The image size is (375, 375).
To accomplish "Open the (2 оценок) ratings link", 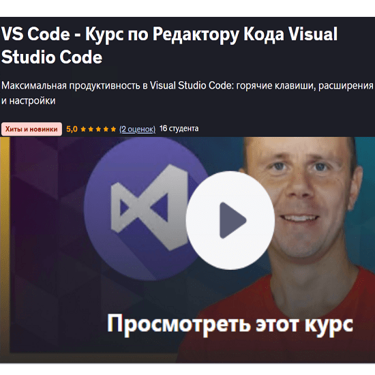I will [x=137, y=129].
